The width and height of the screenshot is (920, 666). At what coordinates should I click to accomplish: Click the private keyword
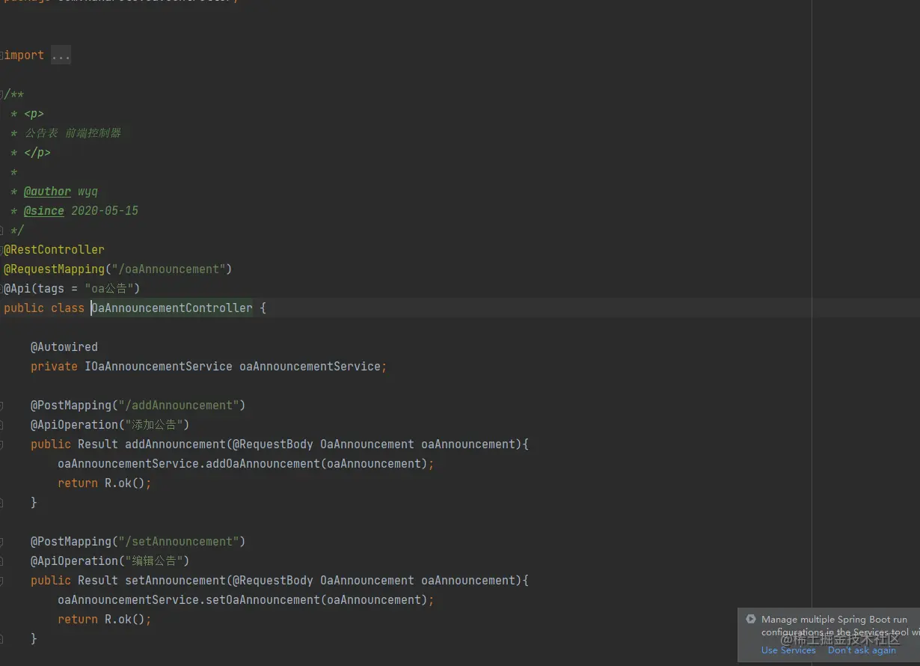tap(54, 367)
